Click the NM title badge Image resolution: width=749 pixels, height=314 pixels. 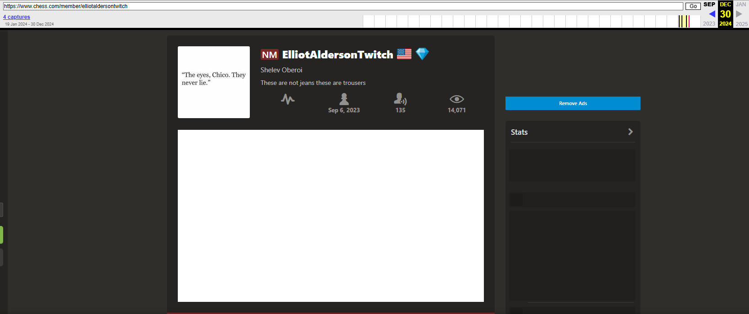pyautogui.click(x=270, y=55)
